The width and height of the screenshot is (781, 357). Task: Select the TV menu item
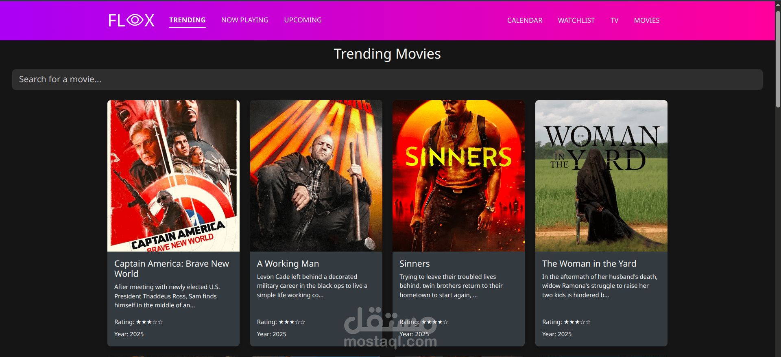pyautogui.click(x=614, y=20)
